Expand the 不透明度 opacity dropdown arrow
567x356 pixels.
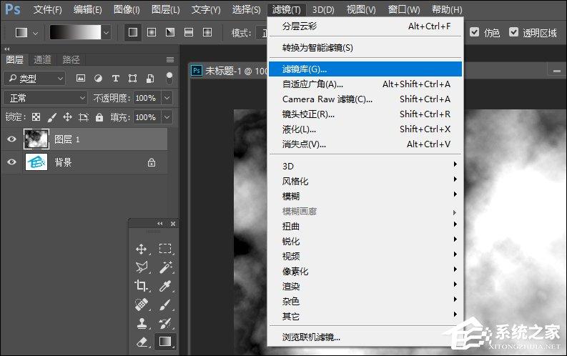coord(167,98)
